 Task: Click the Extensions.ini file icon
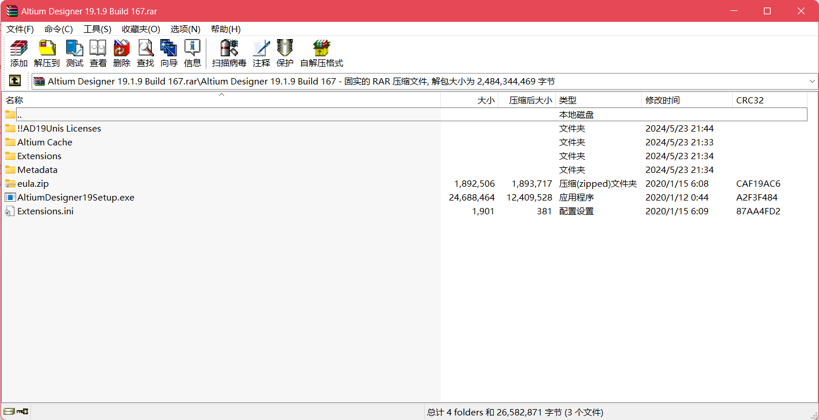pos(10,211)
